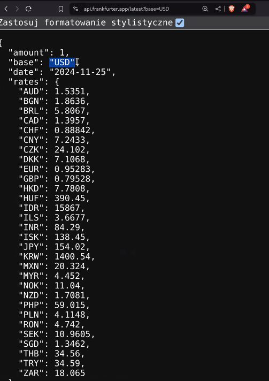Viewport: 269px width, 381px height.
Task: Click the zoom magnifier icon in address bar
Action: coord(205,9)
